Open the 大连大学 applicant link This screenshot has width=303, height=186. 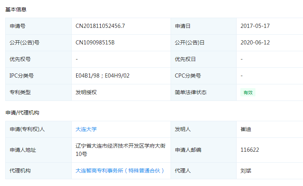[x=86, y=129]
